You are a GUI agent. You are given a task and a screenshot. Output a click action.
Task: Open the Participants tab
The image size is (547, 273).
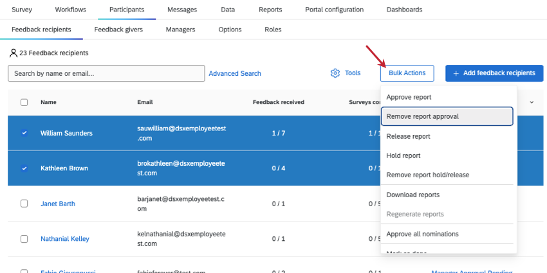point(127,10)
